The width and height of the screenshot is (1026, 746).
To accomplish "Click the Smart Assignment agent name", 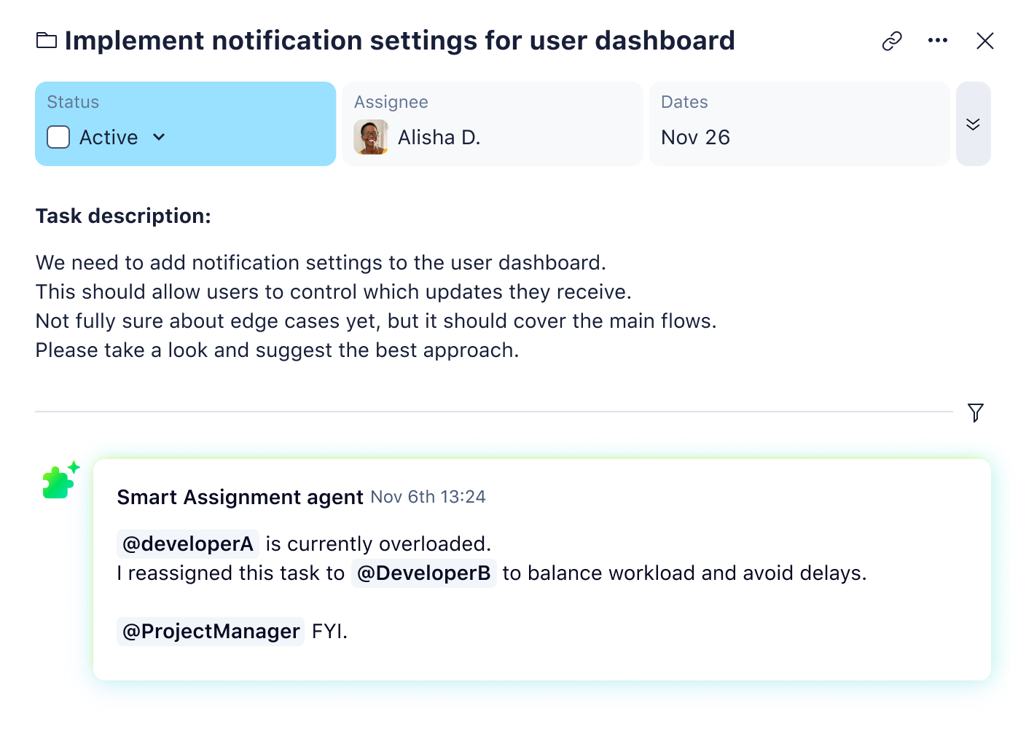I will tap(240, 497).
